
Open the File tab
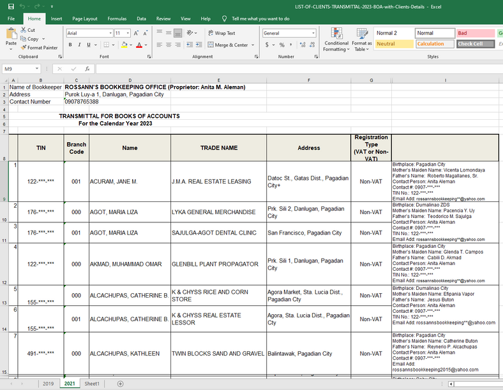11,18
